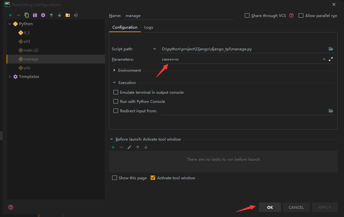344x217 pixels.
Task: Check Redirect input from option
Action: pyautogui.click(x=116, y=111)
